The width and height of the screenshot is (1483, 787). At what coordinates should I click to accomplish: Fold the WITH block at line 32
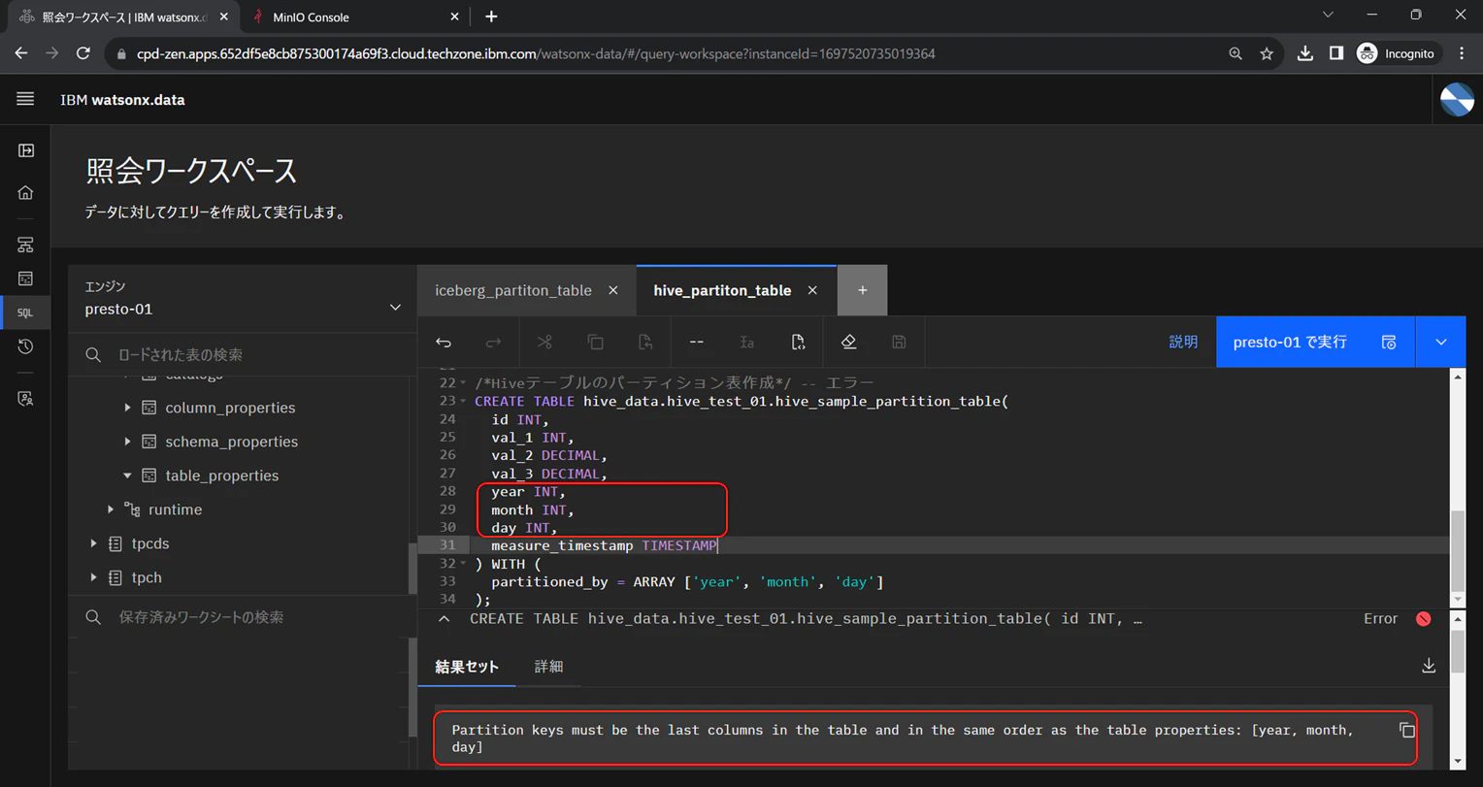click(463, 564)
